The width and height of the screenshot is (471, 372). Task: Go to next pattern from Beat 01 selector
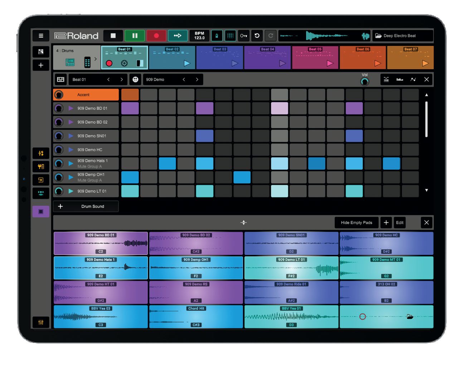[x=122, y=79]
